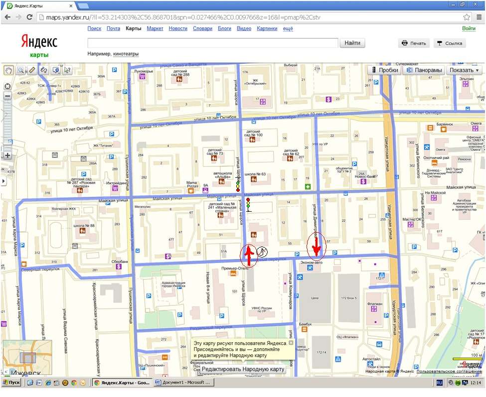486x397 pixels.
Task: Click the Бамбук cafe marker
Action: point(305,329)
